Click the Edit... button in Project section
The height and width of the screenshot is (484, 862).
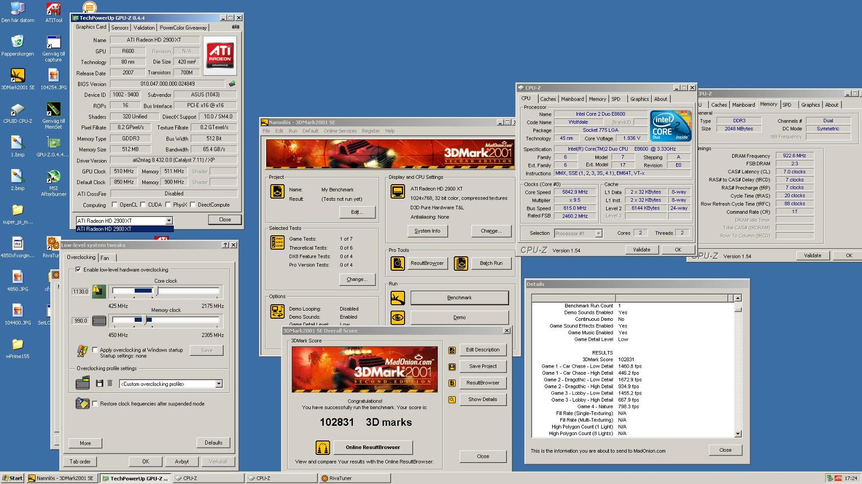[x=357, y=212]
